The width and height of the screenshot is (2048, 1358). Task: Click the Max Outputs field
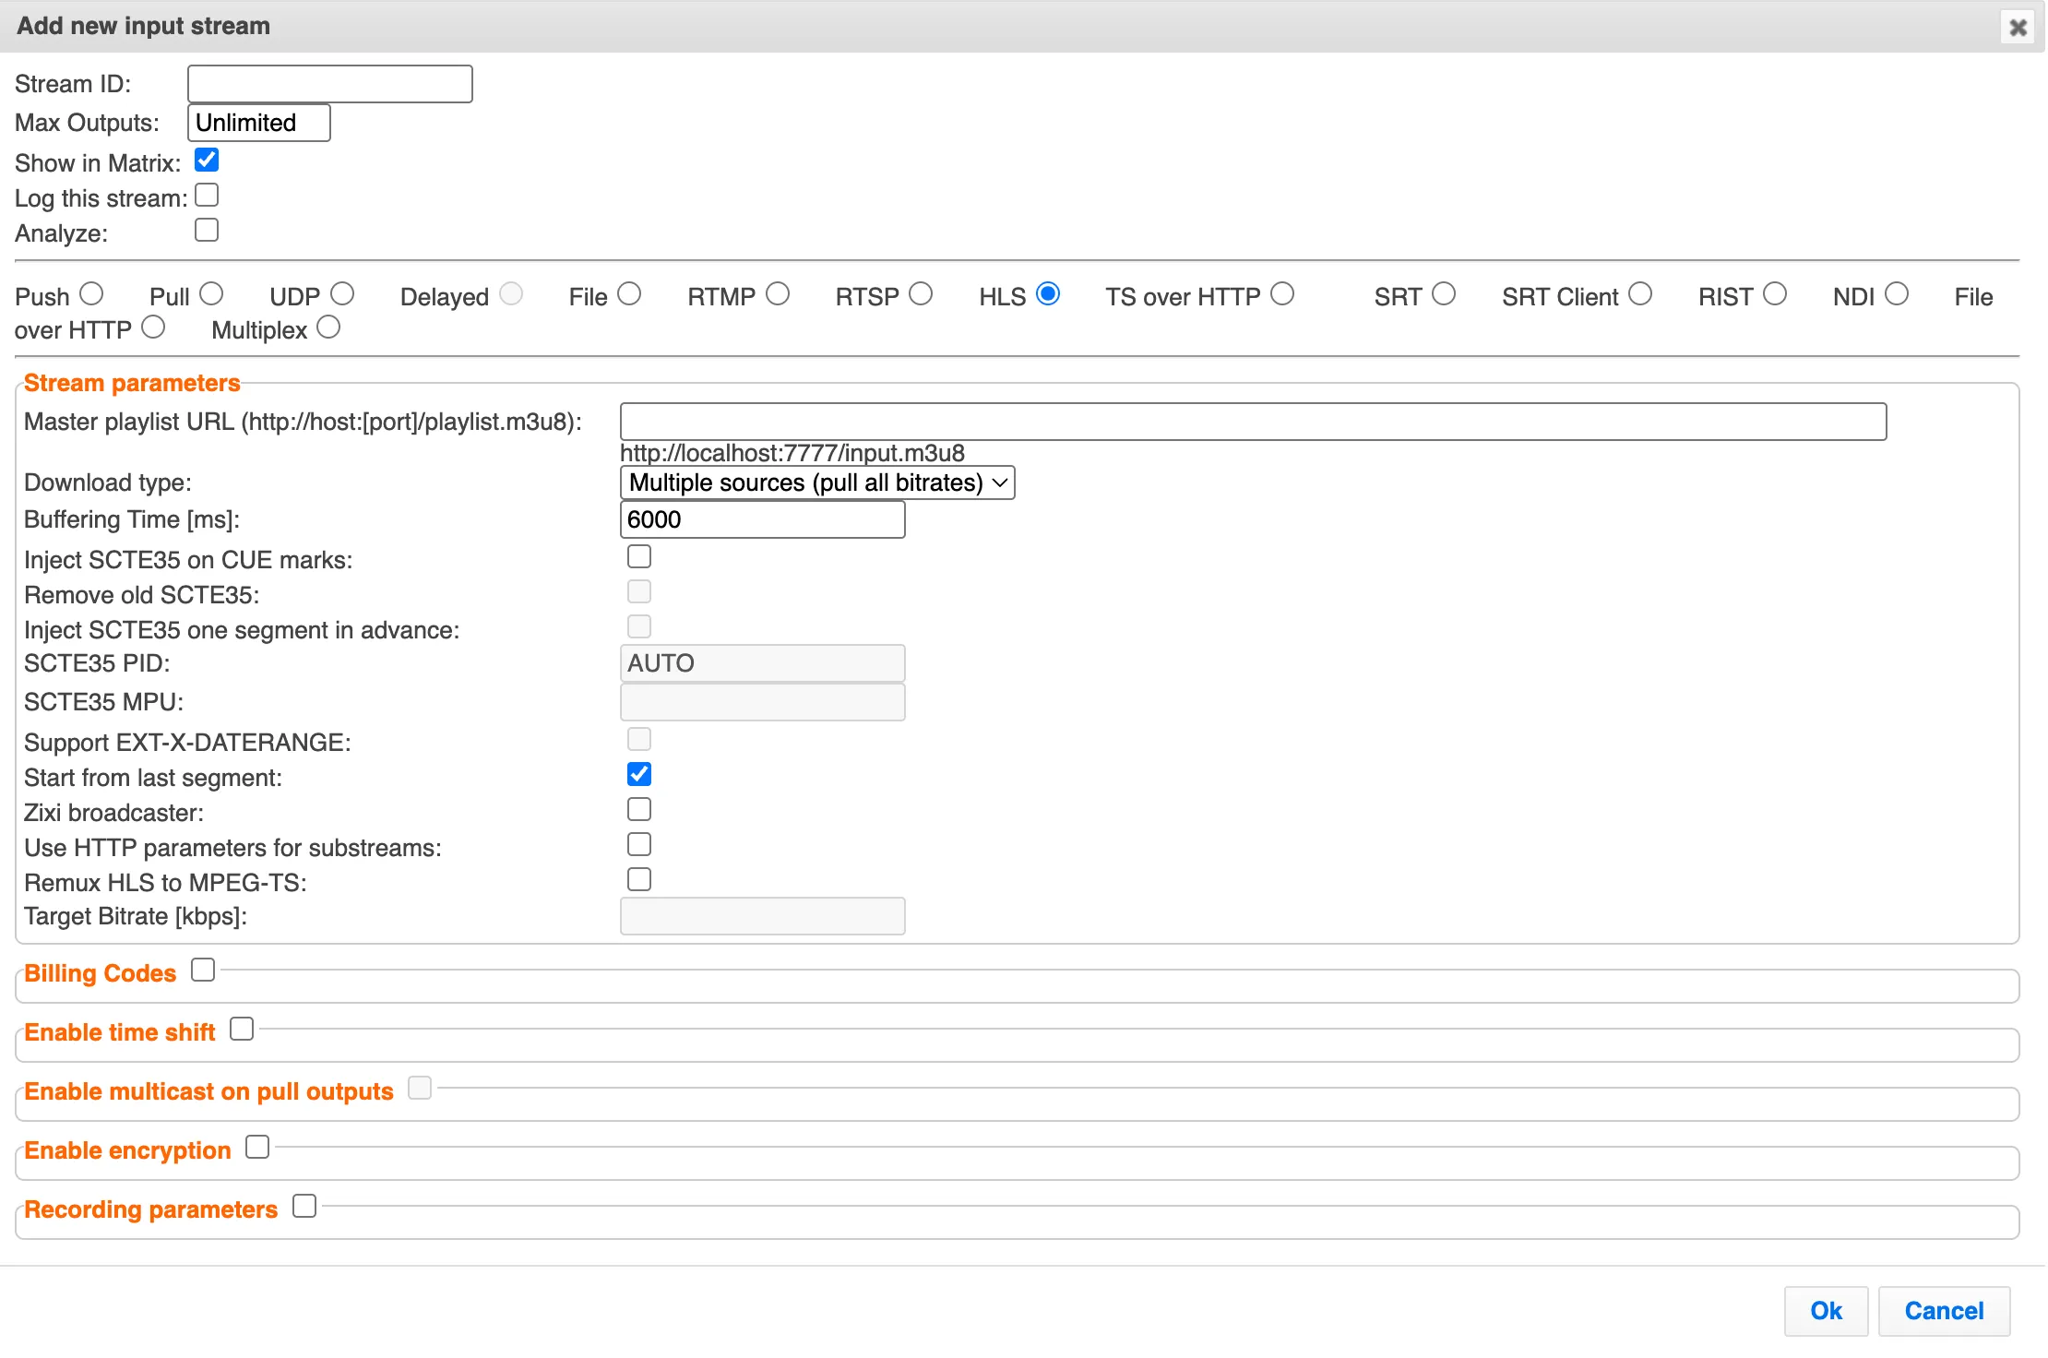tap(258, 123)
